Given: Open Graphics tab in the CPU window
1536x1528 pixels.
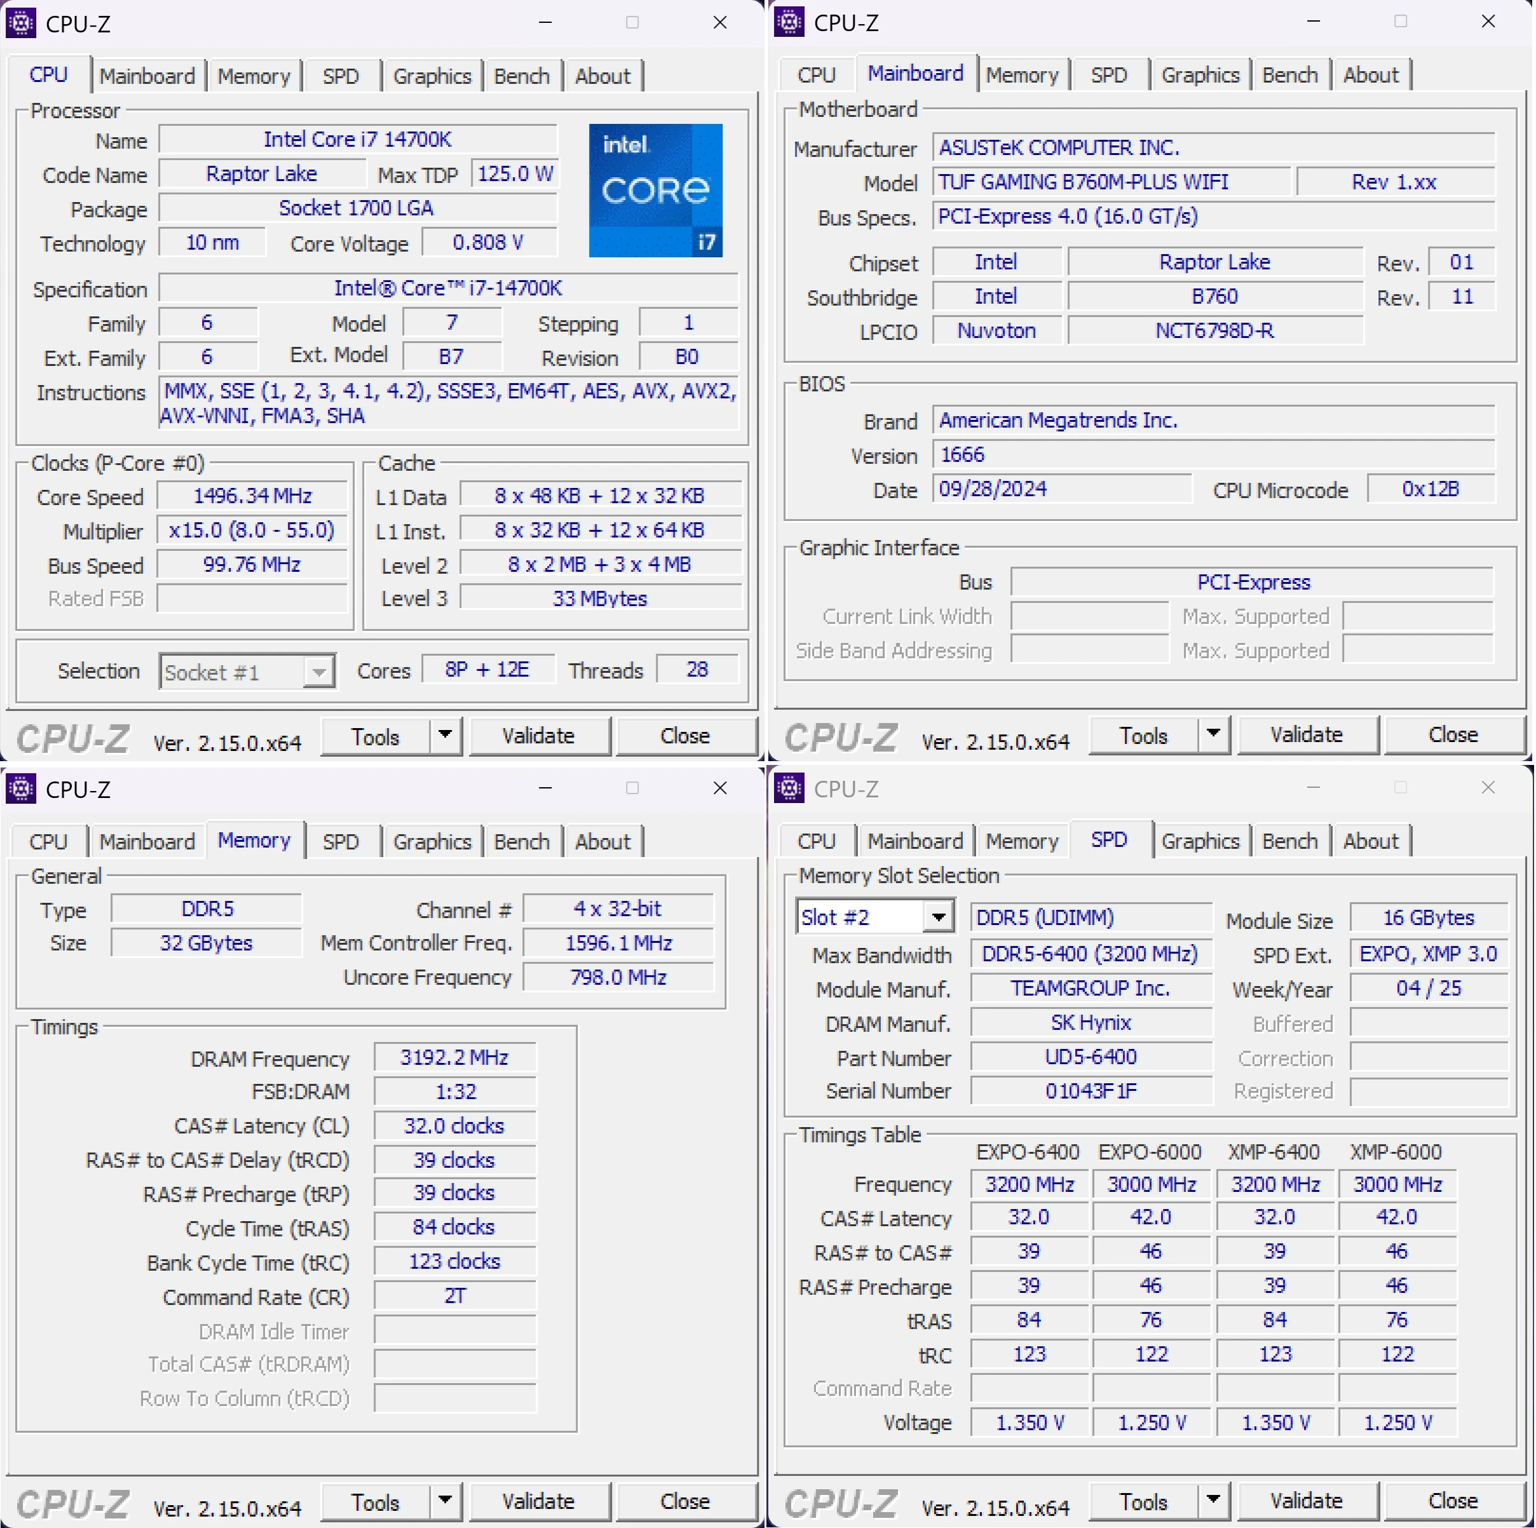Looking at the screenshot, I should coord(432,76).
